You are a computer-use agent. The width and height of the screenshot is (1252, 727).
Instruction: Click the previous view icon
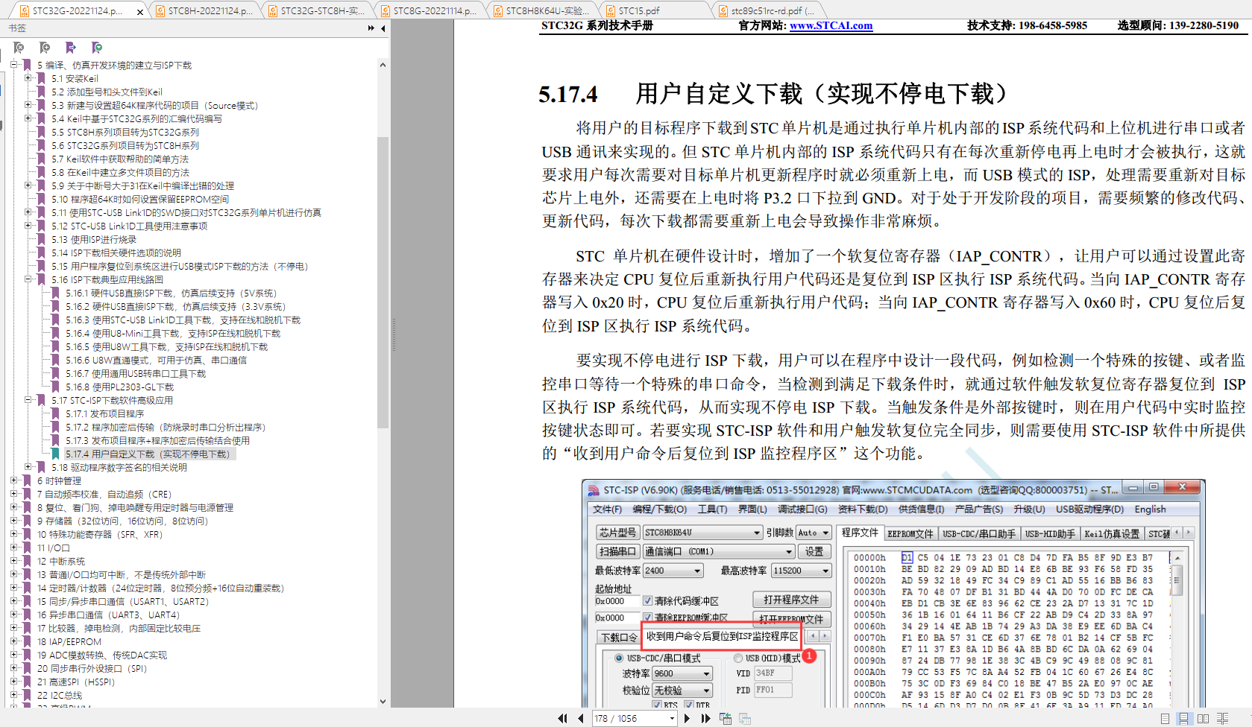coord(726,718)
